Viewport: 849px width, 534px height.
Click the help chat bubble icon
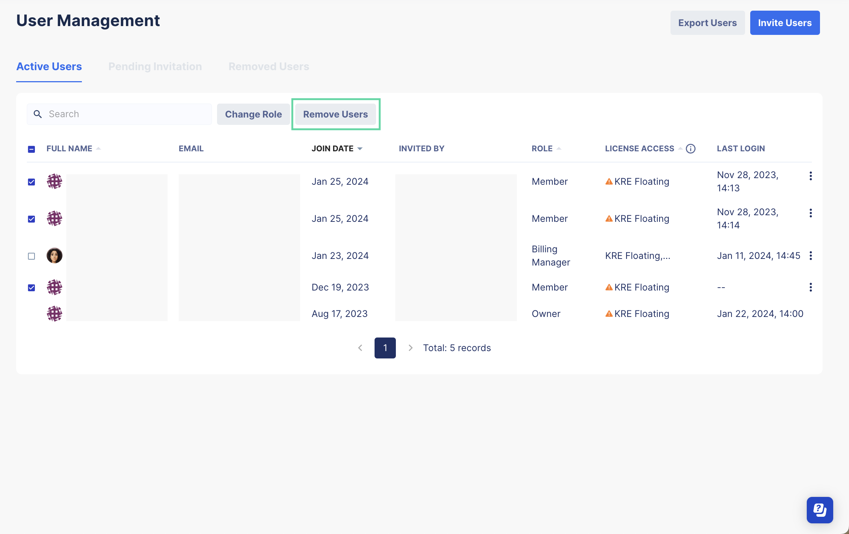click(x=819, y=509)
